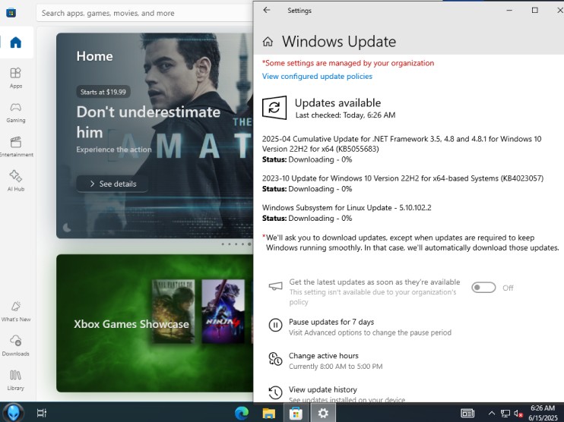Image resolution: width=564 pixels, height=422 pixels.
Task: Click the megaphone latest-updates icon
Action: click(x=275, y=286)
